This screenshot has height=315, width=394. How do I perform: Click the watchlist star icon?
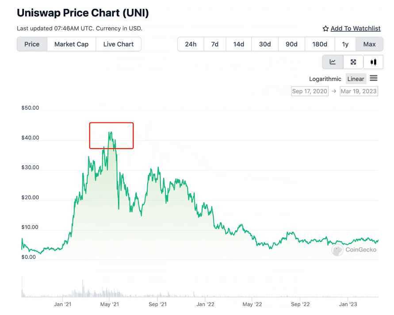(326, 28)
